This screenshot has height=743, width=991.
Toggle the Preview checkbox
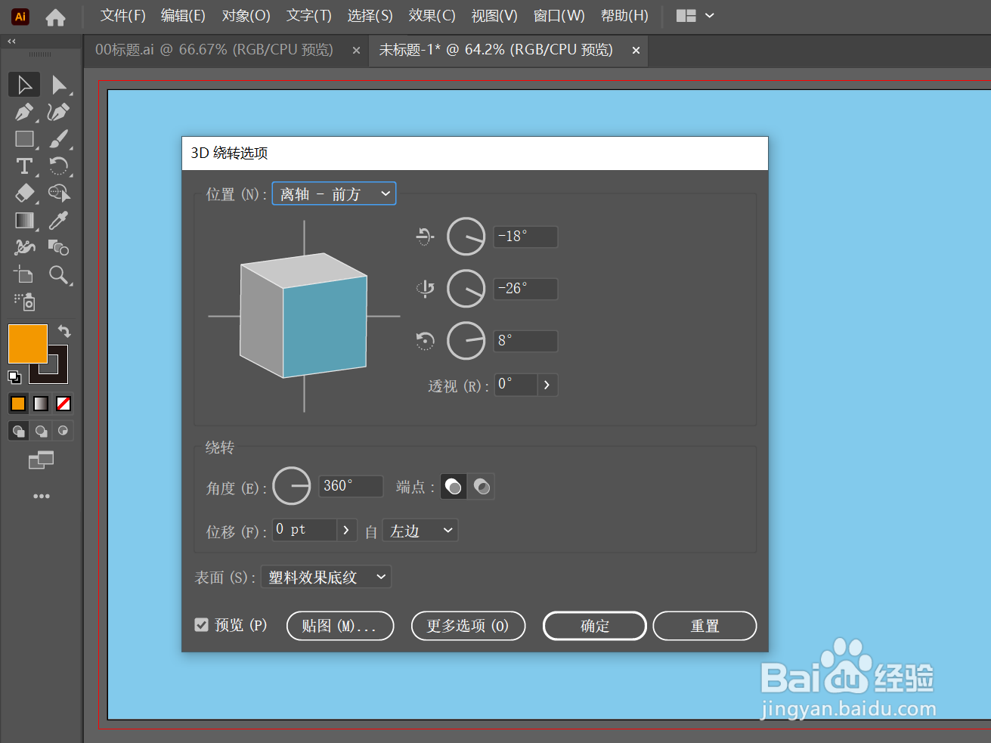[201, 624]
